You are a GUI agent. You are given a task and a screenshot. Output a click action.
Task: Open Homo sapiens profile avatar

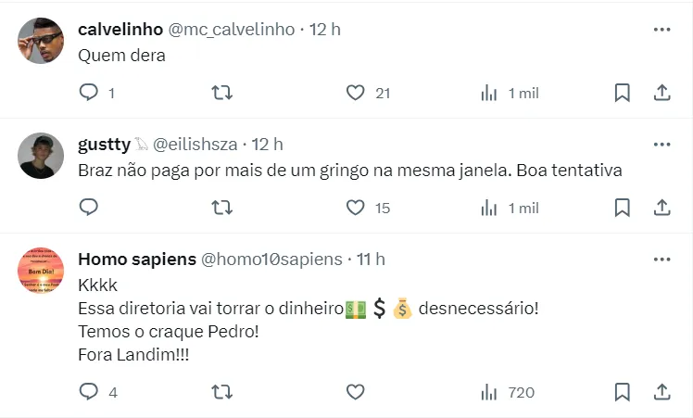[x=41, y=271]
